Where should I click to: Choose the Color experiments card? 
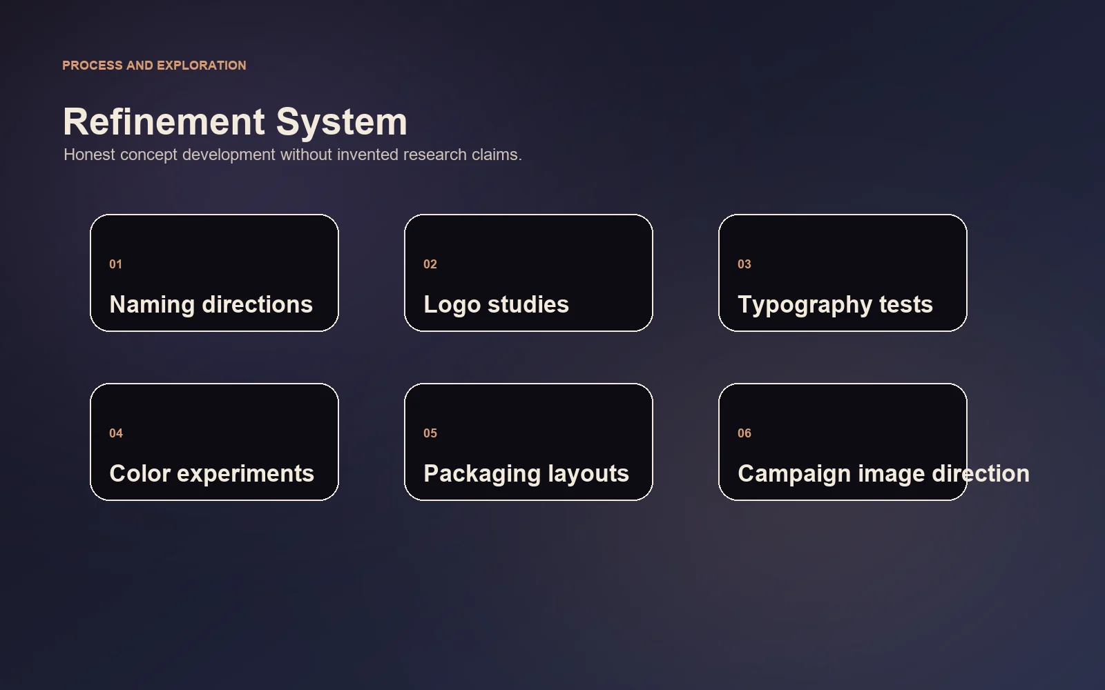tap(214, 442)
